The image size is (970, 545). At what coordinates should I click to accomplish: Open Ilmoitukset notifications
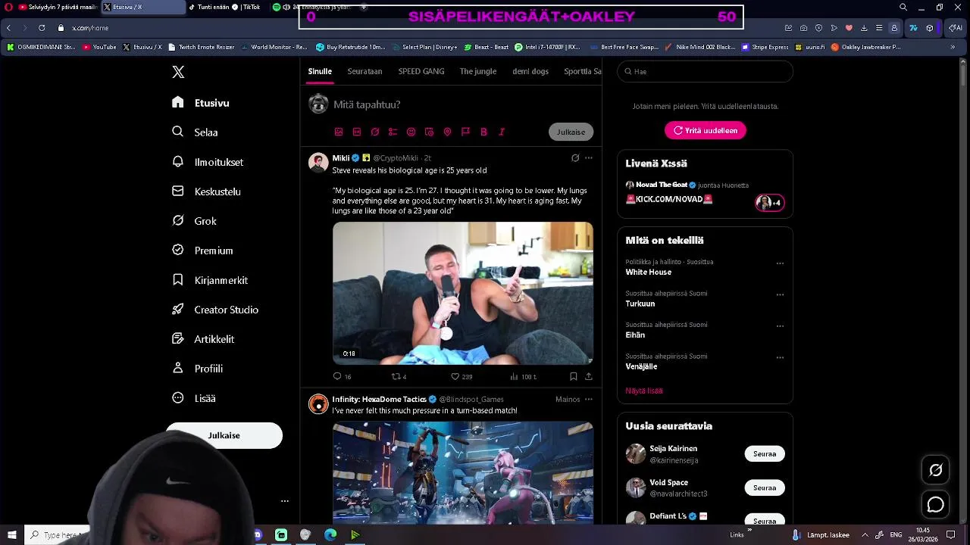click(x=208, y=162)
